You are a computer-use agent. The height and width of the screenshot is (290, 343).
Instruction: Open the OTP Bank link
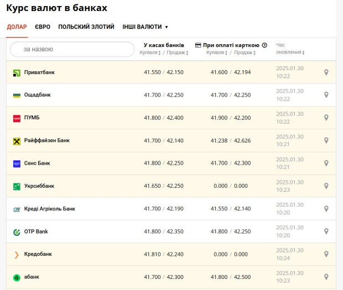pyautogui.click(x=36, y=231)
